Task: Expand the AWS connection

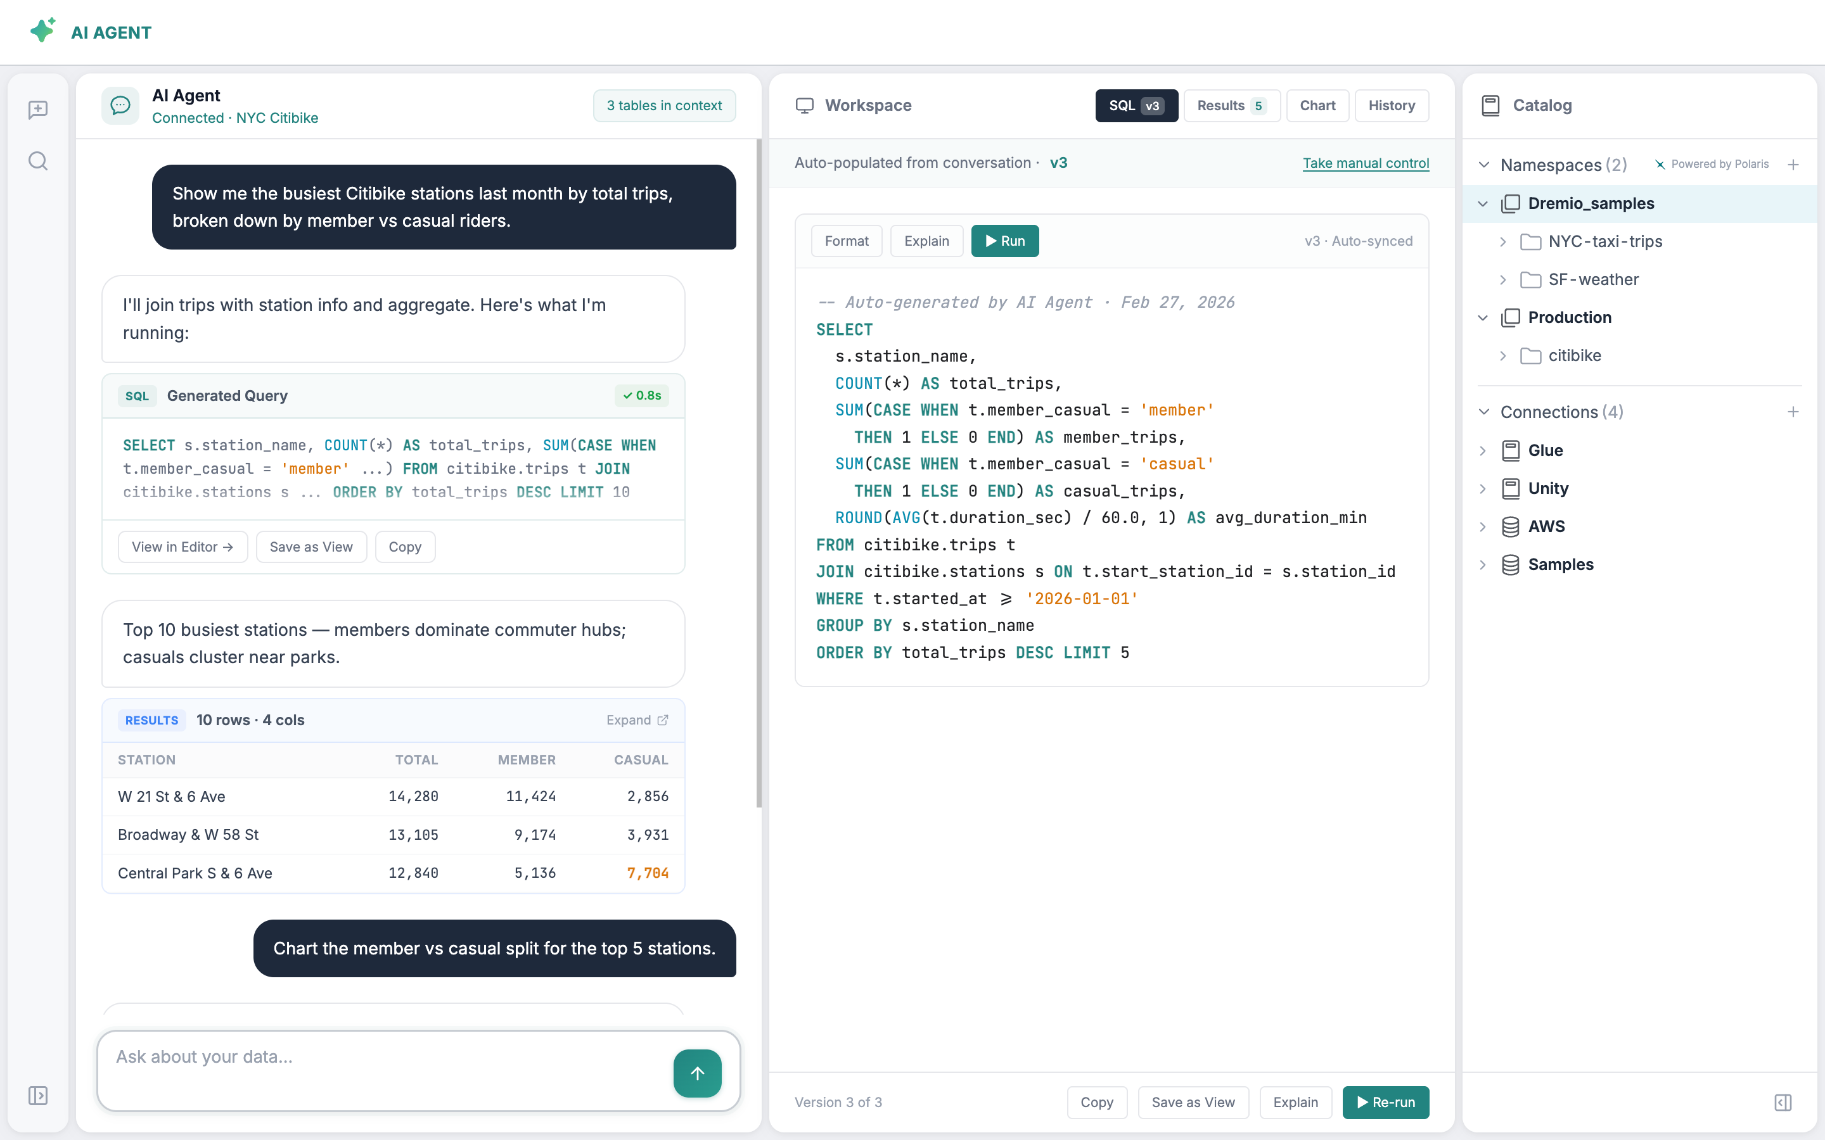Action: 1483,526
